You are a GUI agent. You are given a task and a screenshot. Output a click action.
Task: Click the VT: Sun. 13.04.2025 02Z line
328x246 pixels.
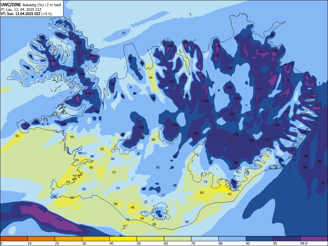pyautogui.click(x=26, y=14)
